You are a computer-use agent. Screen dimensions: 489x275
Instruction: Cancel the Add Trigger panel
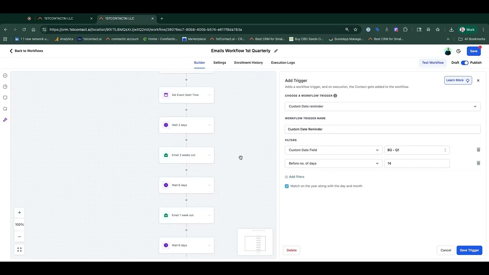(445, 250)
